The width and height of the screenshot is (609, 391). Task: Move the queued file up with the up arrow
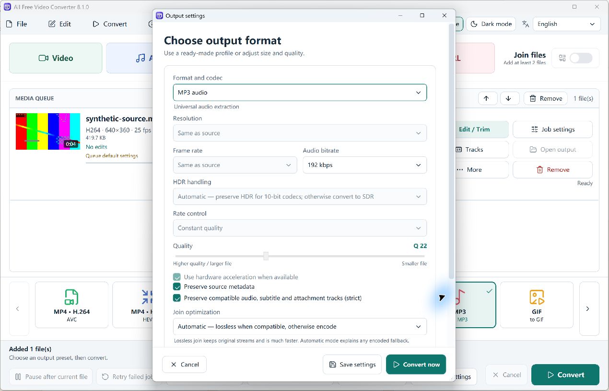pyautogui.click(x=487, y=98)
